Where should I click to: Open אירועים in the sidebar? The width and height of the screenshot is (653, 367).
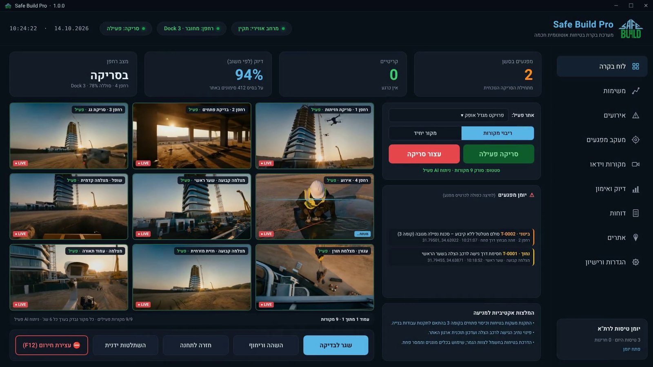tap(602, 115)
